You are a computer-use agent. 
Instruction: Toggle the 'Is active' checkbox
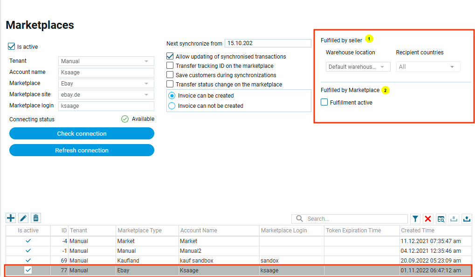point(12,46)
